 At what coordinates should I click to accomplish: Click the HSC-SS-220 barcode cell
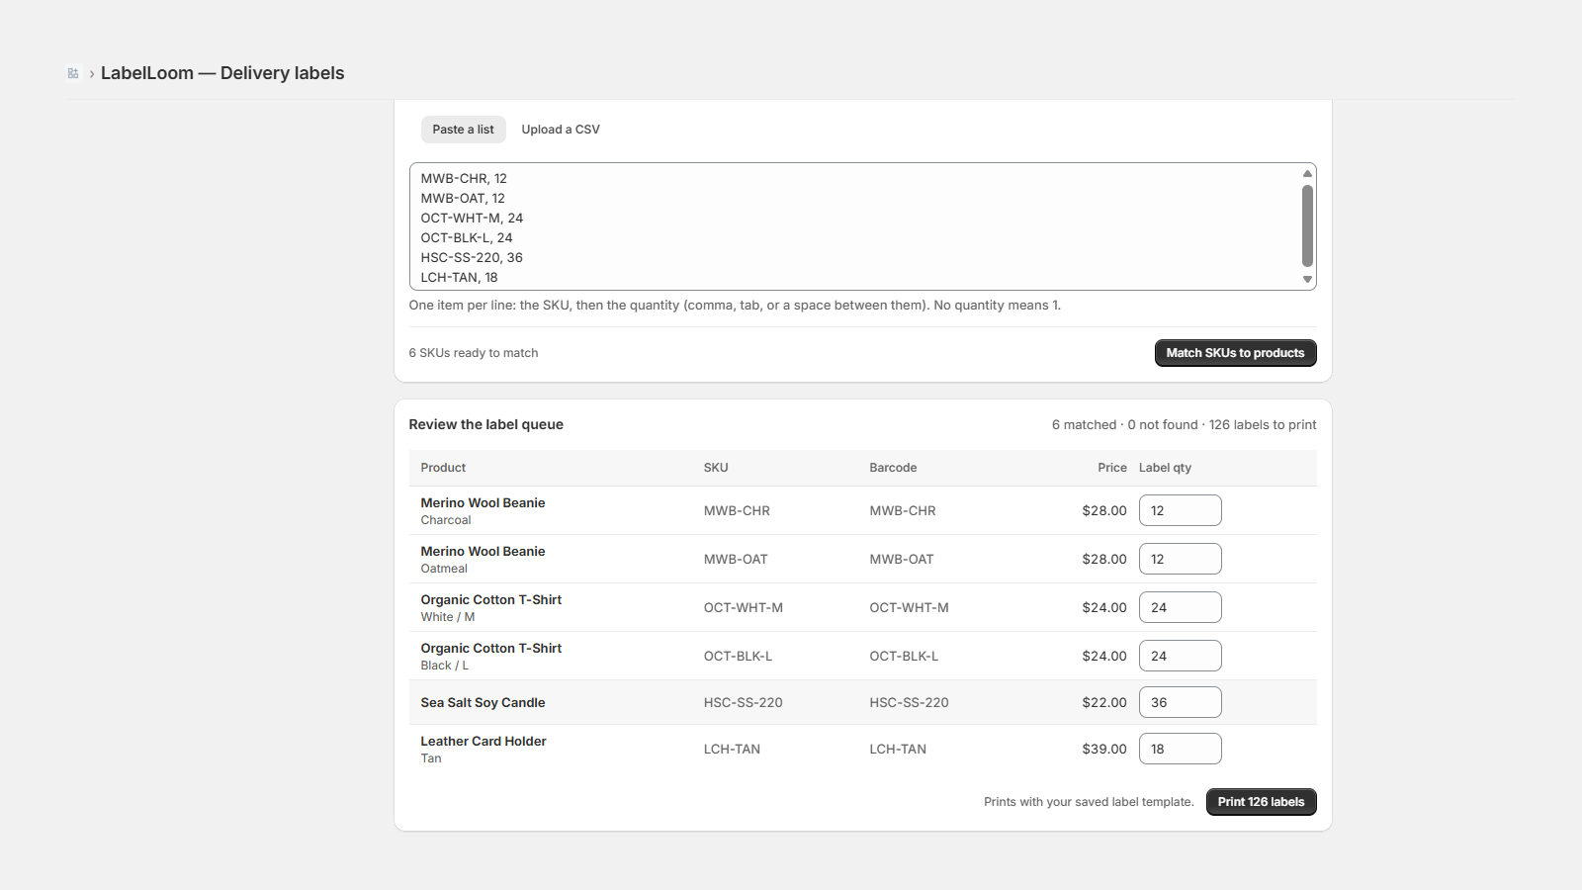pos(909,702)
